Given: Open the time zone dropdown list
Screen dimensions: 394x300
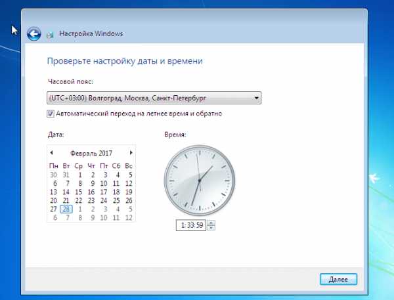Looking at the screenshot, I should [x=154, y=98].
